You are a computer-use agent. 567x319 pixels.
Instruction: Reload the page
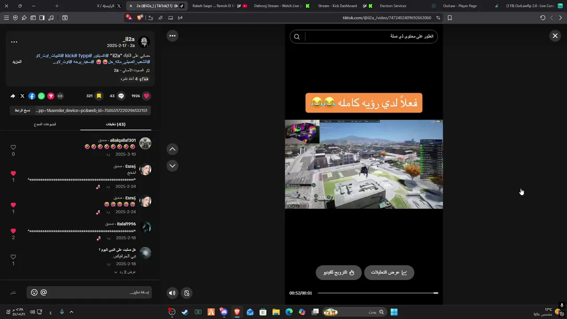pyautogui.click(x=543, y=18)
